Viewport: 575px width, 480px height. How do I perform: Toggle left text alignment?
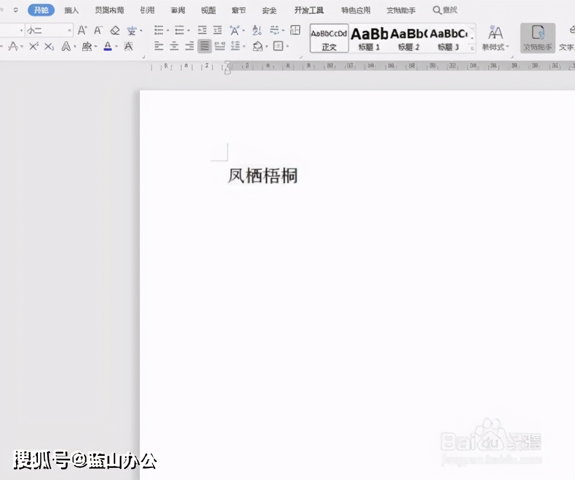(159, 46)
